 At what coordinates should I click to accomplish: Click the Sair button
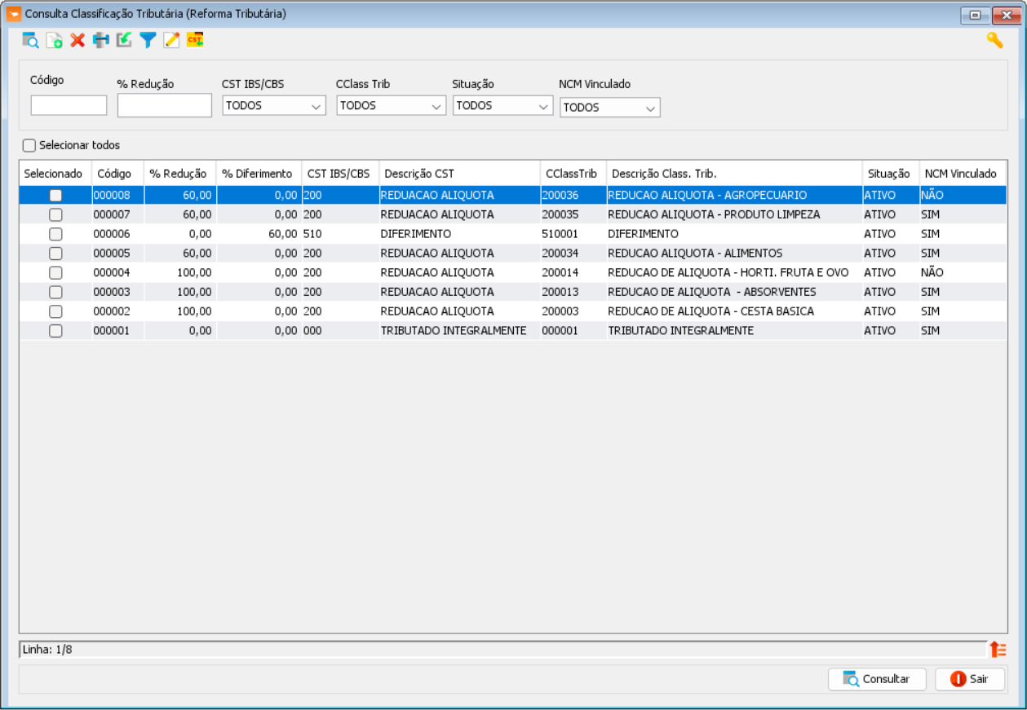point(969,679)
